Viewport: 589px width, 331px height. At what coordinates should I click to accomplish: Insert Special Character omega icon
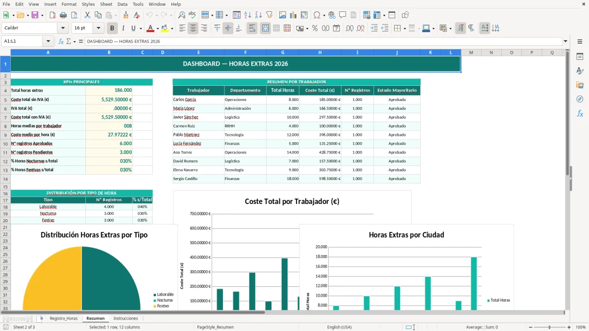coord(317,15)
